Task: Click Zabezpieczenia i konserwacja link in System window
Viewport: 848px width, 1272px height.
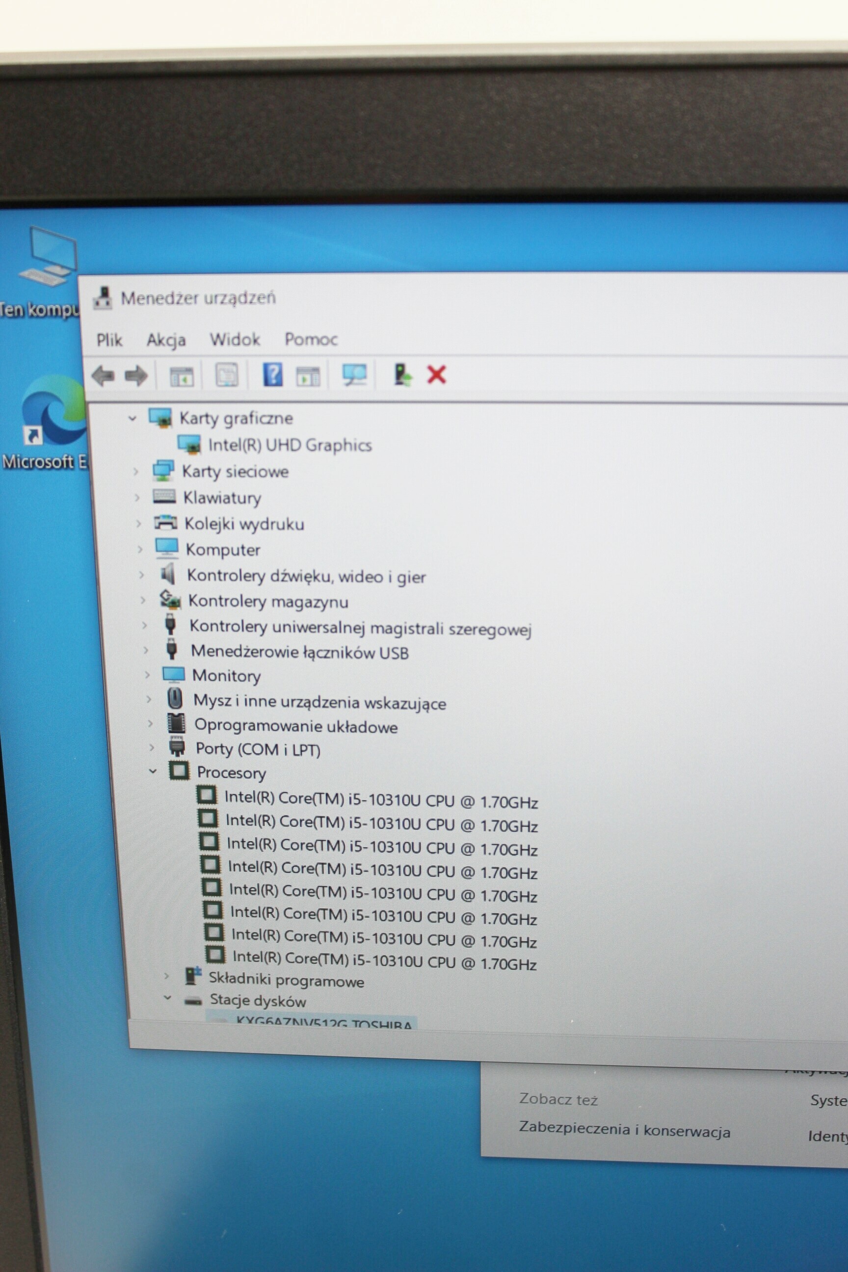Action: tap(625, 1130)
